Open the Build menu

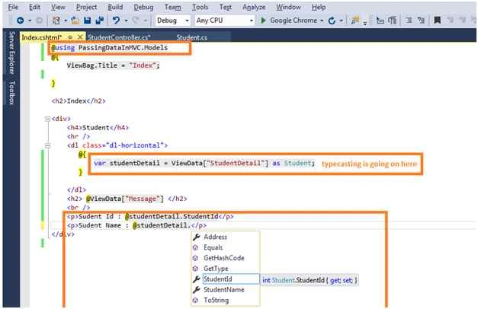coord(115,7)
